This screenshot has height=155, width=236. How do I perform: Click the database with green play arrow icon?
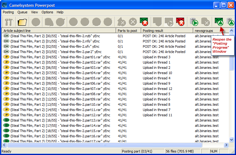(x=194, y=22)
